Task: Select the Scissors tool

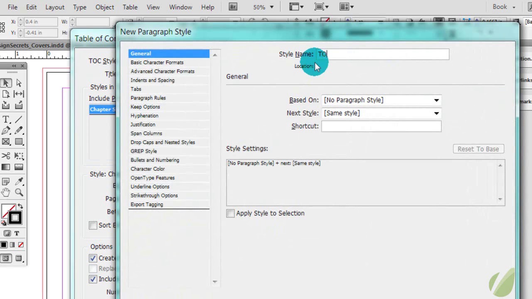Action: pos(6,156)
